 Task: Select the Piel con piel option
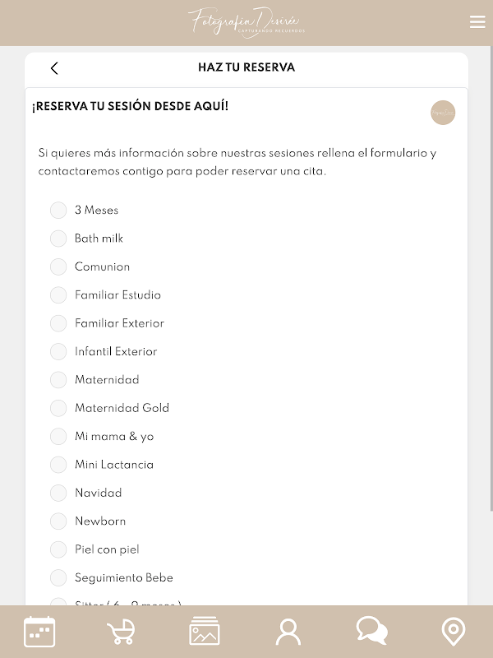[58, 549]
